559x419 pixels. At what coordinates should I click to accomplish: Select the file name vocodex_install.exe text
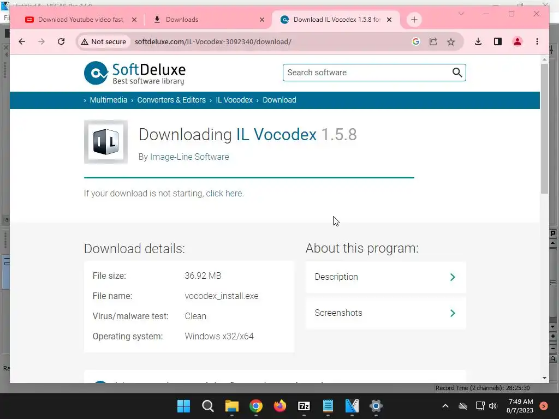tap(222, 296)
